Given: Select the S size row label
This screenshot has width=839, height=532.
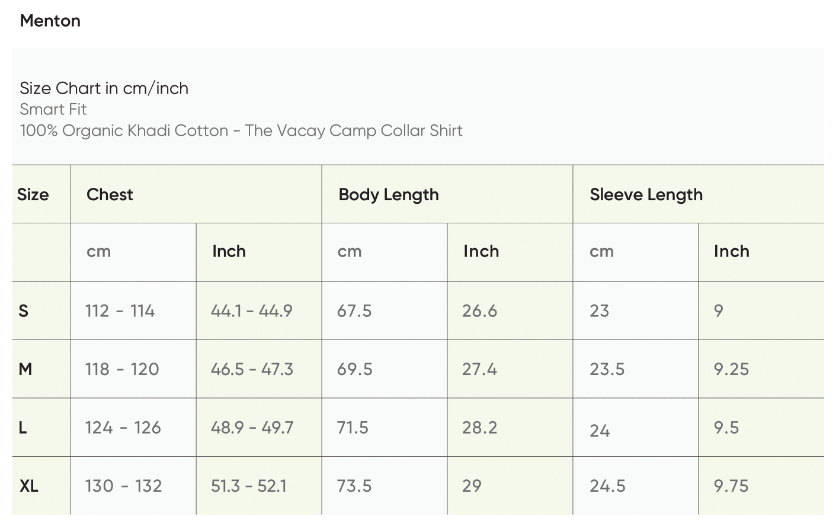Looking at the screenshot, I should pos(24,311).
